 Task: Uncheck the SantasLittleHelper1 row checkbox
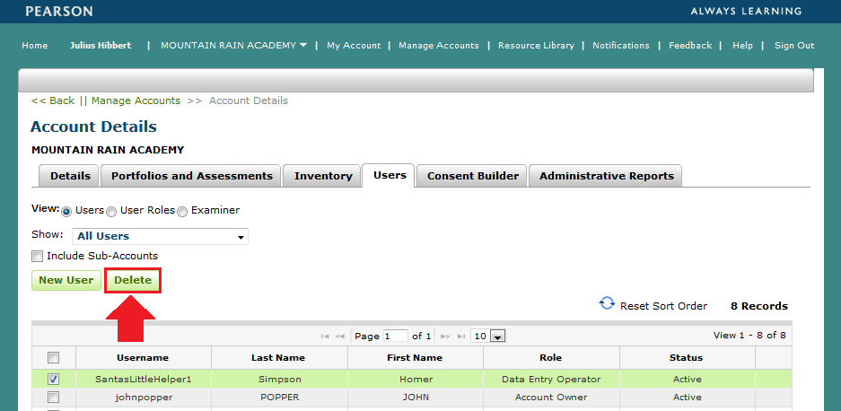tap(53, 380)
